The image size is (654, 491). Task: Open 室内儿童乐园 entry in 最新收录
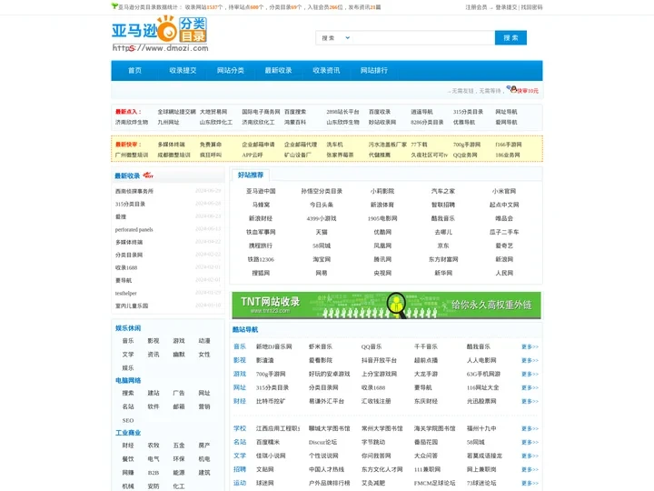[132, 306]
